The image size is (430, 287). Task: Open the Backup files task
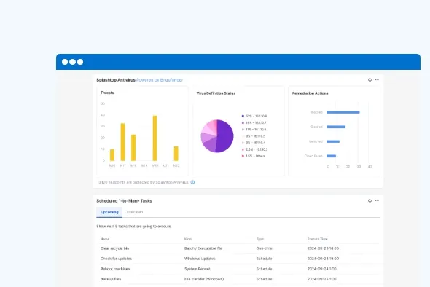[111, 279]
